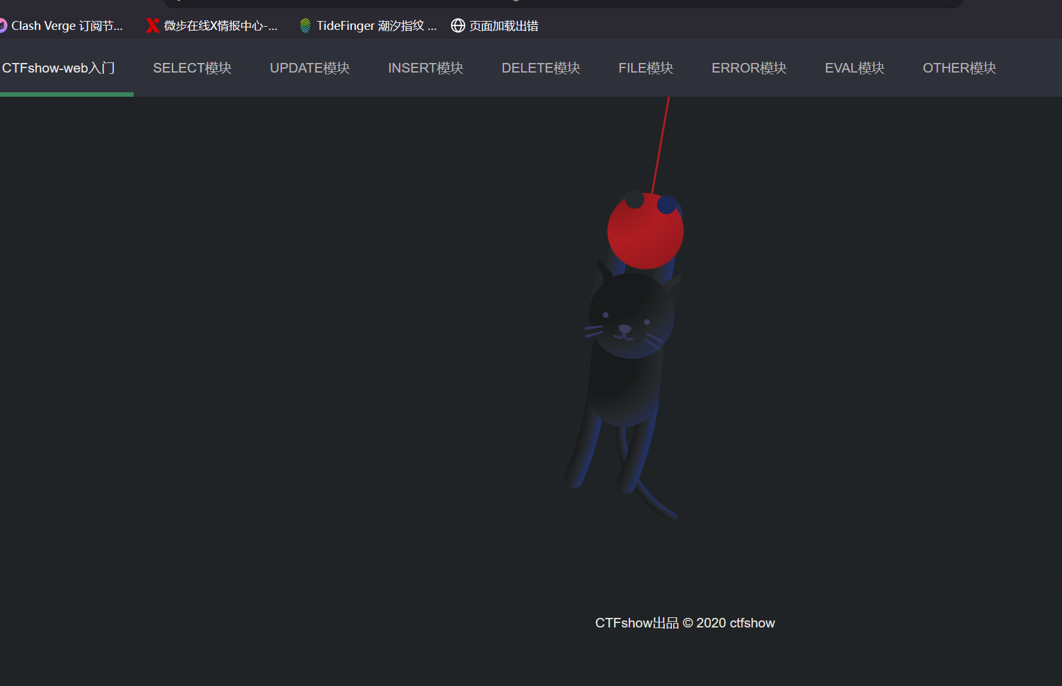Open the 微步在线X情报中心 bookmark
This screenshot has height=686, width=1062.
coord(212,25)
